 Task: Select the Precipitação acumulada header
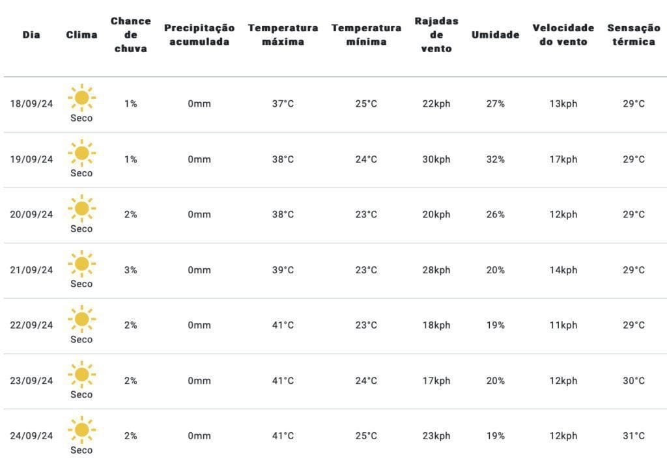[x=199, y=35]
